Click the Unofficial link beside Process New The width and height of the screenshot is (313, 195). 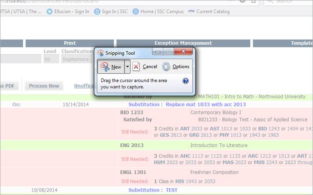pos(84,86)
